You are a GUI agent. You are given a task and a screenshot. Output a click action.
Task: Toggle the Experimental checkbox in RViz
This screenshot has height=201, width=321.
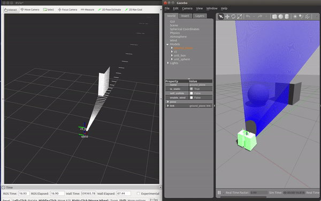pos(139,193)
